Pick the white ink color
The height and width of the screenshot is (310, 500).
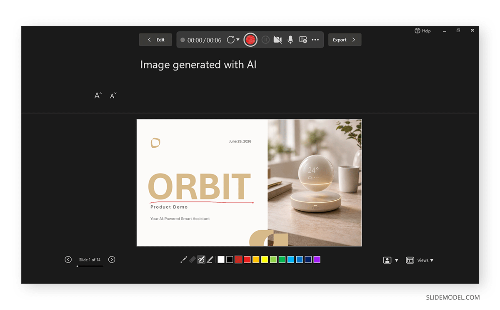coord(221,260)
